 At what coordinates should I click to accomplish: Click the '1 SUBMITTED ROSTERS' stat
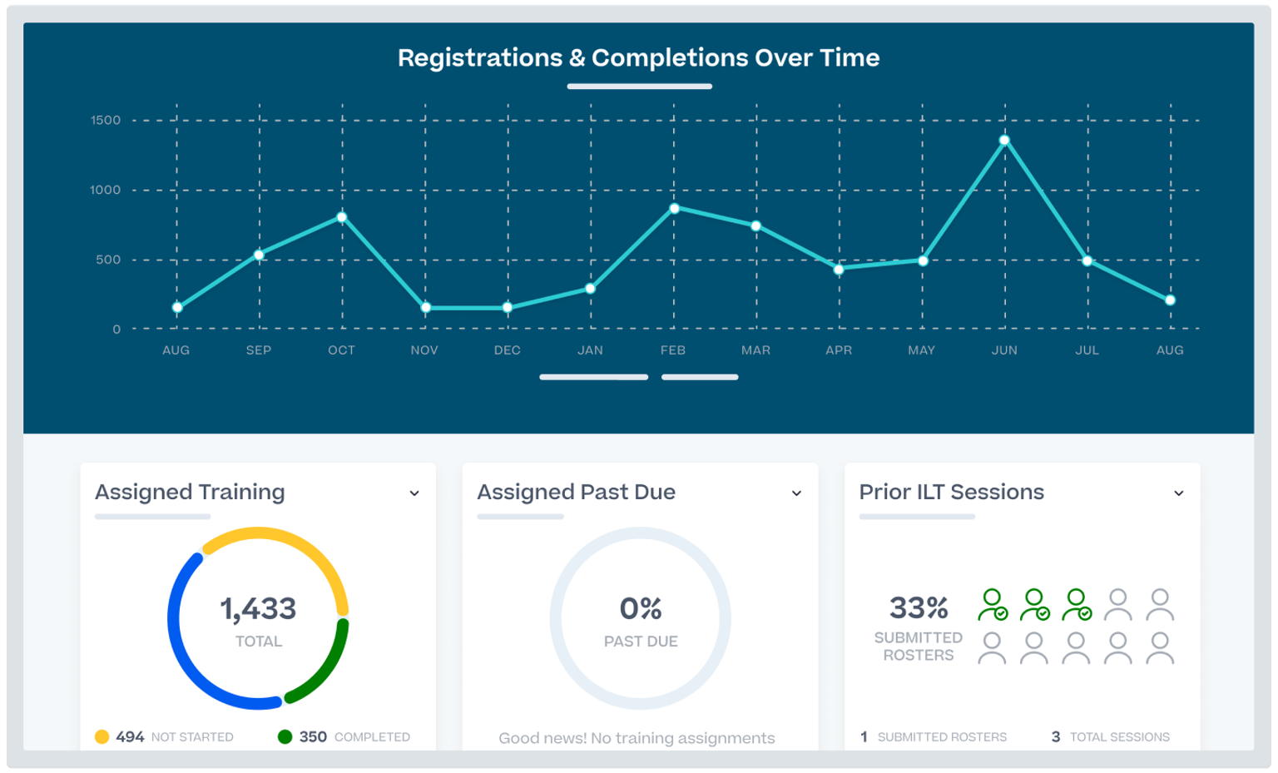pos(934,737)
